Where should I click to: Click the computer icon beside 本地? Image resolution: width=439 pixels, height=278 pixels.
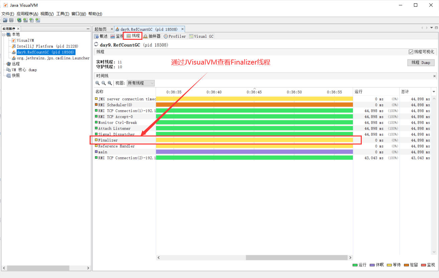point(9,34)
